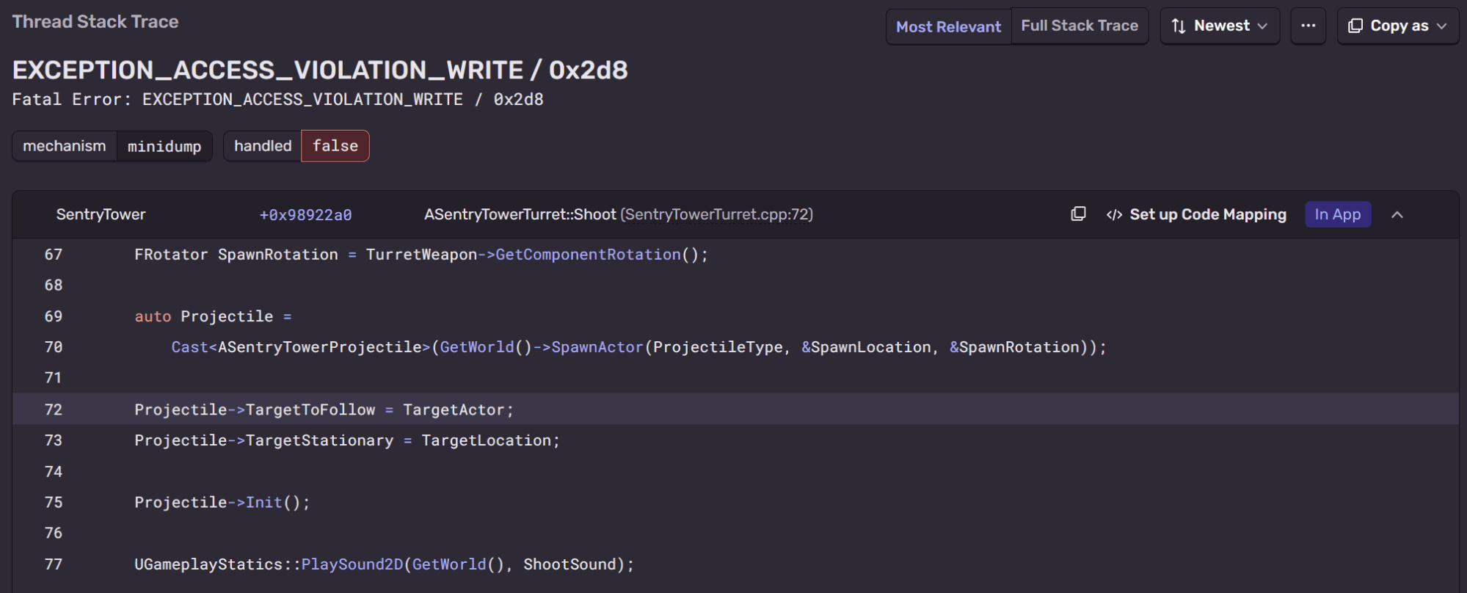This screenshot has height=593, width=1467.
Task: Click the Thread Stack Trace heading
Action: click(x=95, y=22)
